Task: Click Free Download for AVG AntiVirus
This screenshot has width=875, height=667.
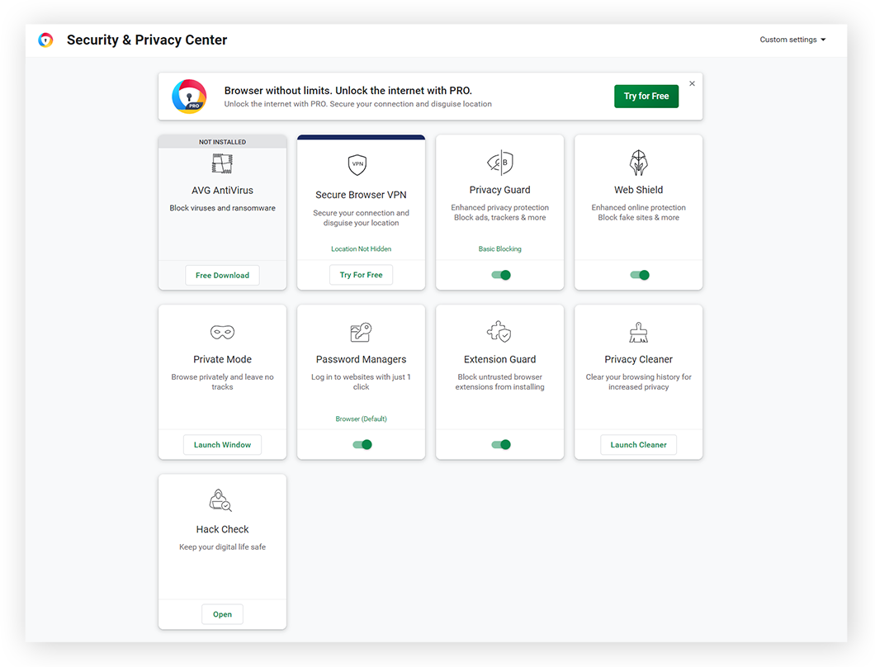Action: pyautogui.click(x=222, y=275)
